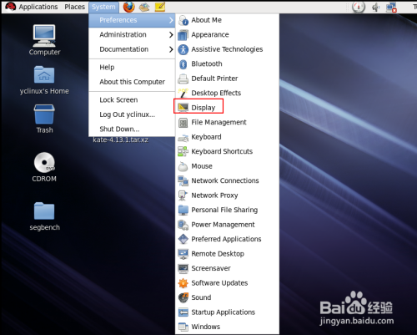The height and width of the screenshot is (335, 417).
Task: Open the Places menu
Action: point(74,7)
